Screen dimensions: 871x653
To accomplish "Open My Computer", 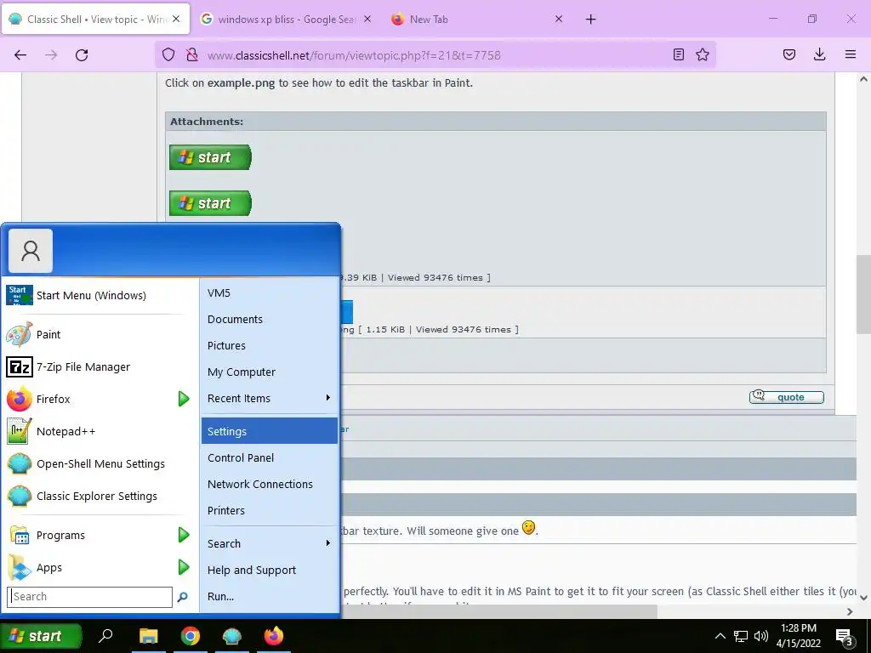I will [270, 372].
